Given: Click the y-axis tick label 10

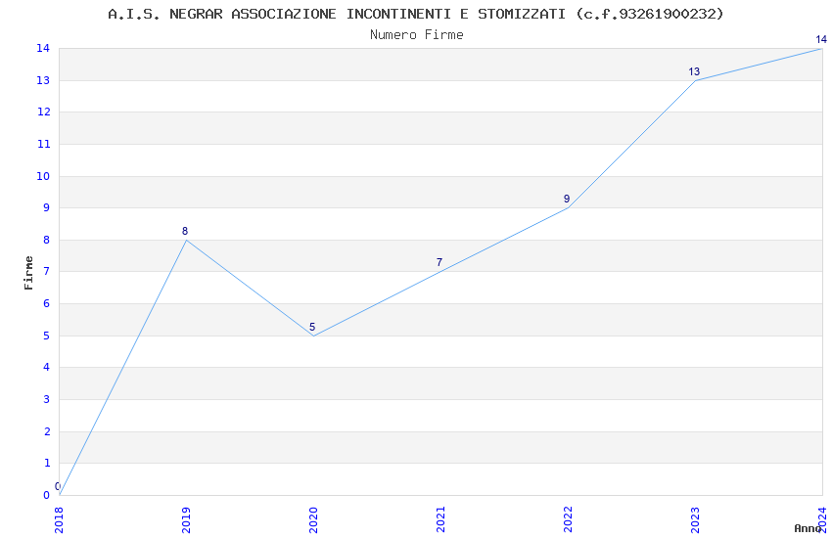Looking at the screenshot, I should (x=43, y=176).
